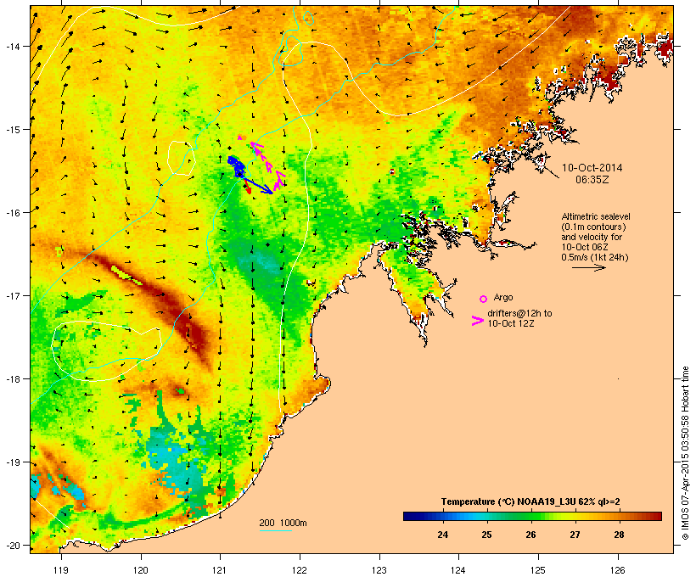696x577 pixels.
Task: Click the color bar value '25'
Action: (486, 535)
